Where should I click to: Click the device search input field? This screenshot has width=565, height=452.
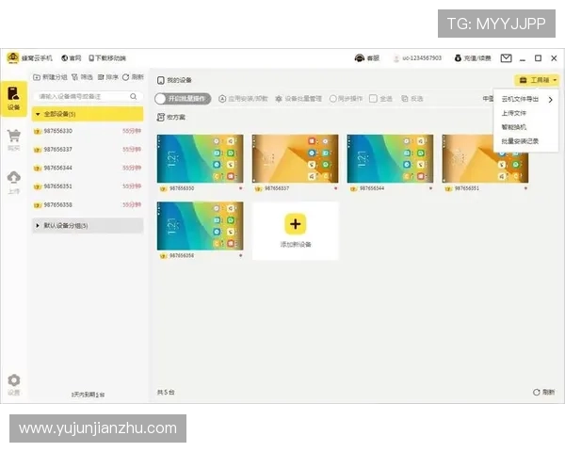point(83,96)
